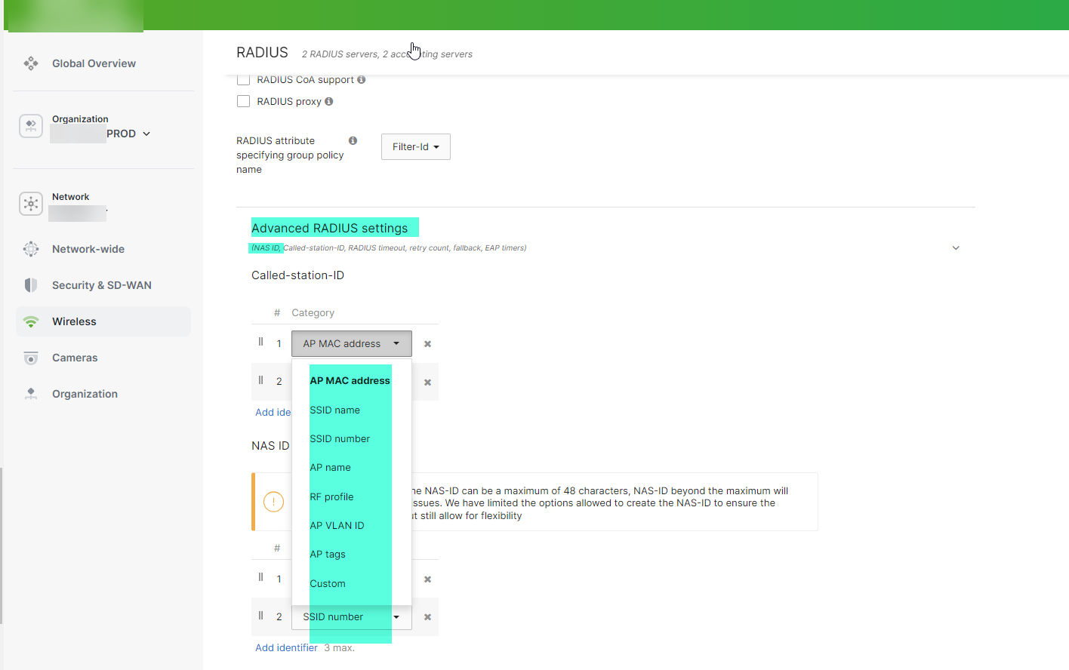
Task: Open the Global Overview page
Action: coord(94,63)
